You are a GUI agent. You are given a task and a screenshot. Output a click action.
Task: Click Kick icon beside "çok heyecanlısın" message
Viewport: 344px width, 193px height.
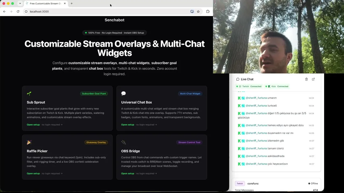239,164
